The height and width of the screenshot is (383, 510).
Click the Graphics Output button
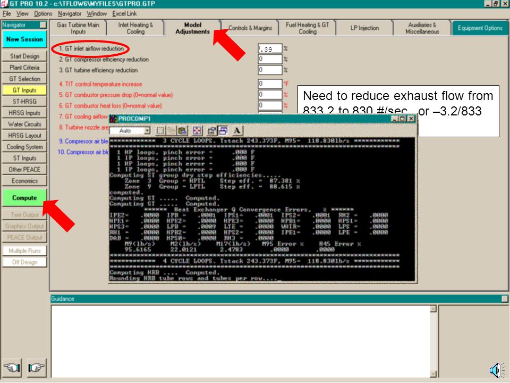pos(24,226)
